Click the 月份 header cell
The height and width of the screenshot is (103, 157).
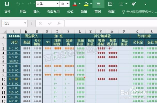point(13,42)
